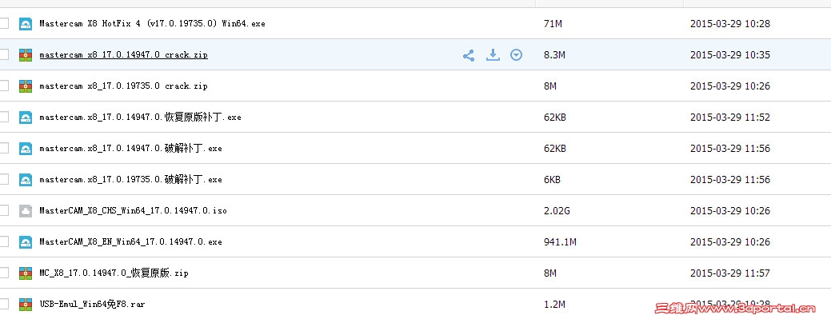This screenshot has height=319, width=831.
Task: Open file mastercam.x8_17.0.14947.0.恢复原版补丁.exe
Action: pyautogui.click(x=140, y=117)
